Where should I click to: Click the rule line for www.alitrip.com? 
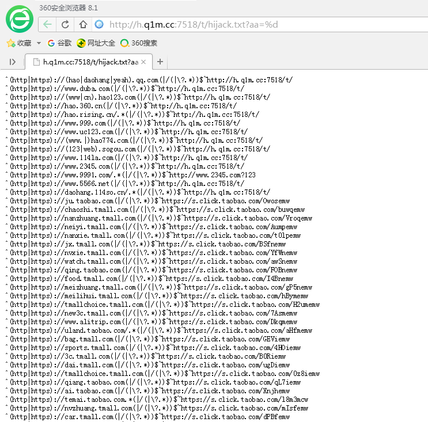pos(151,322)
